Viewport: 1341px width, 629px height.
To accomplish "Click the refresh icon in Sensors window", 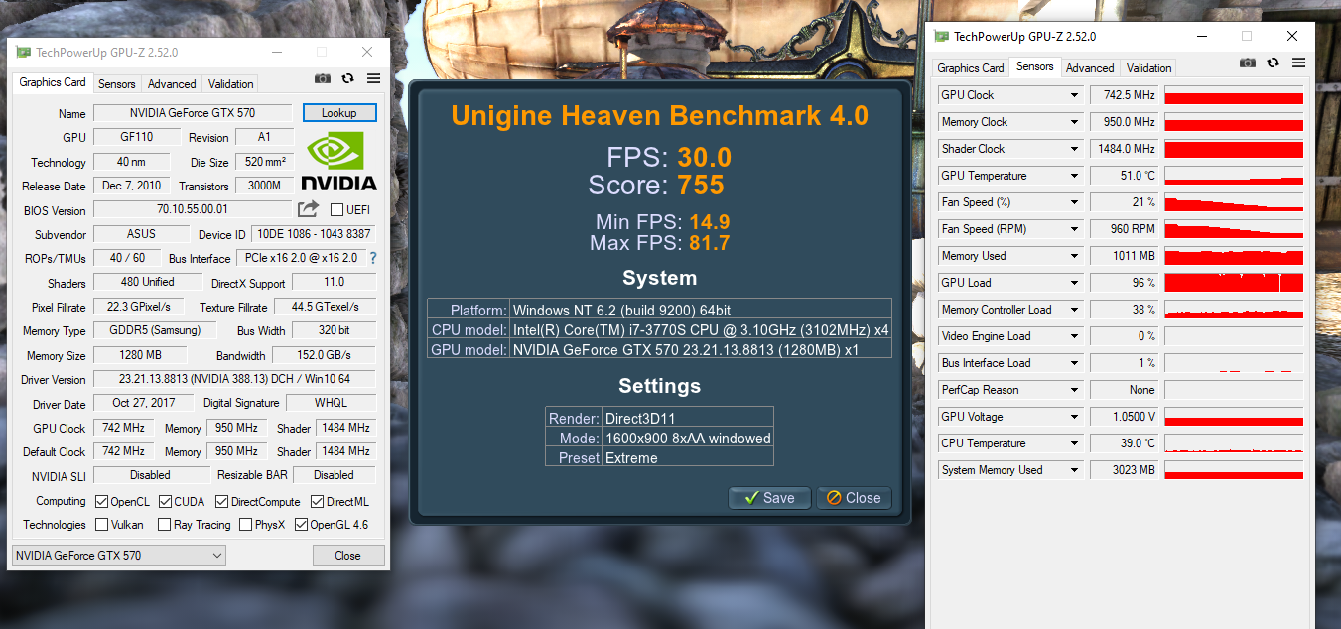I will [1273, 63].
